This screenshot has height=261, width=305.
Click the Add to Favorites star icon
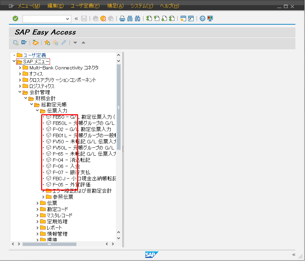click(x=47, y=42)
